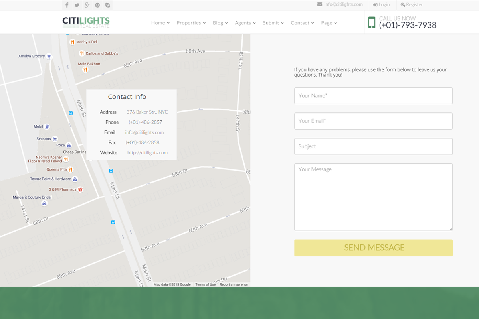Click phone number (+01)-486-2857

(145, 122)
